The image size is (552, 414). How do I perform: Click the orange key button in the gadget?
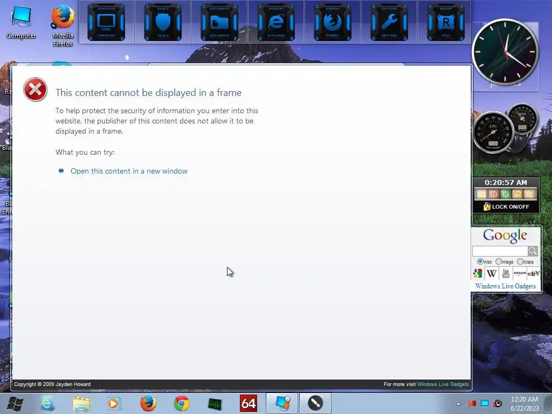tap(517, 194)
